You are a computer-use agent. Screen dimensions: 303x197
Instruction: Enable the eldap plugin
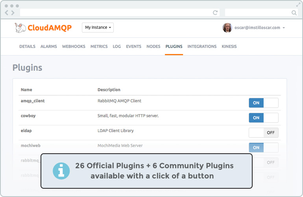pyautogui.click(x=264, y=132)
